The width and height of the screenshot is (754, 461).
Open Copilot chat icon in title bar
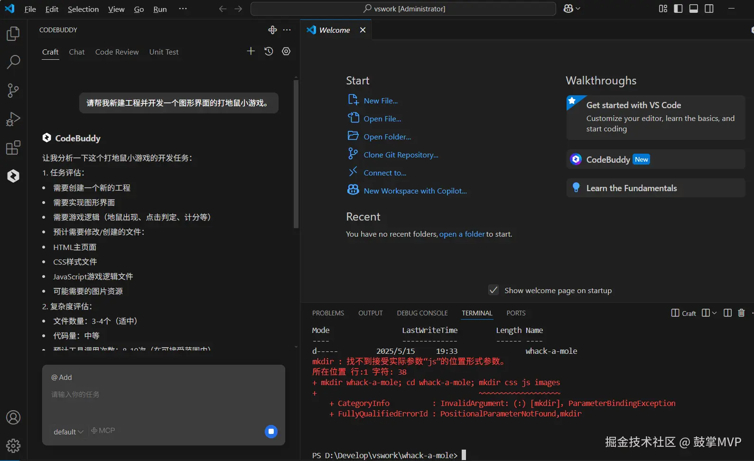coord(568,9)
